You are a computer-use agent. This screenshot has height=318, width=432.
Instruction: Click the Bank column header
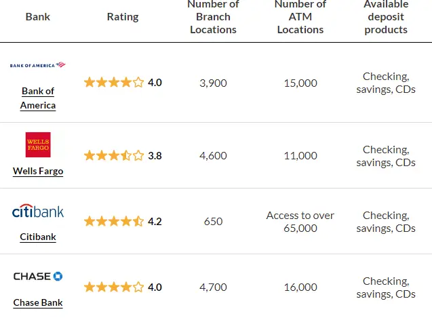(38, 17)
